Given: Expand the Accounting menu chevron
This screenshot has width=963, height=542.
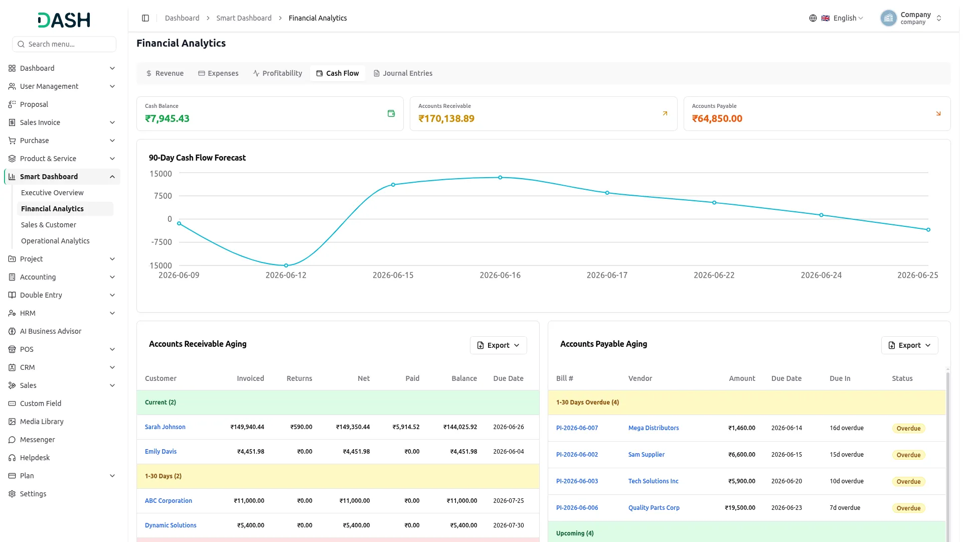Looking at the screenshot, I should (x=112, y=277).
